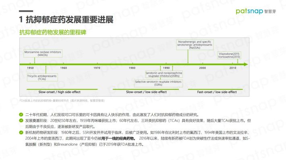Click the green timeline arrowhead at right end
Viewport: 286px width, 160px height.
coord(246,64)
